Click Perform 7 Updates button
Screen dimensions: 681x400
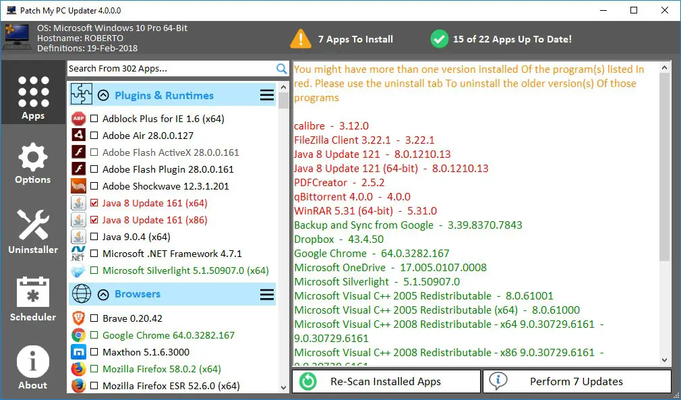pos(577,381)
